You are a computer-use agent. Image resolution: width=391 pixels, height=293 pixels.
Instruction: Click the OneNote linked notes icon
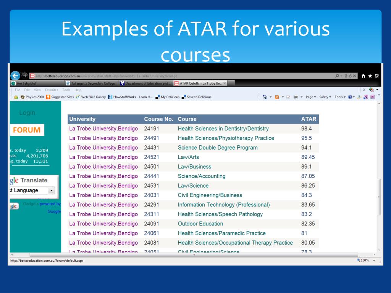(x=373, y=97)
